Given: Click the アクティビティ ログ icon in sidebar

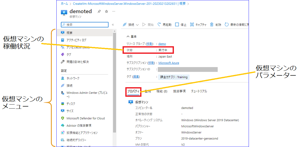Looking at the screenshot, I should [x=63, y=40].
